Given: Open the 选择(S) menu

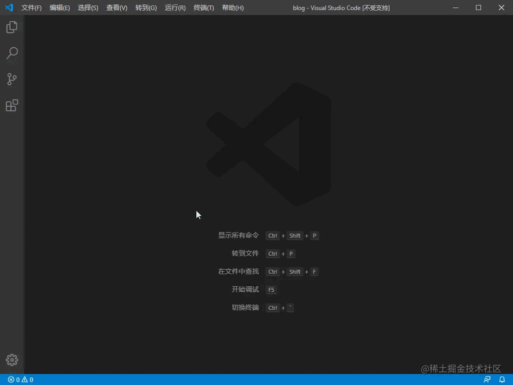Looking at the screenshot, I should (x=88, y=8).
